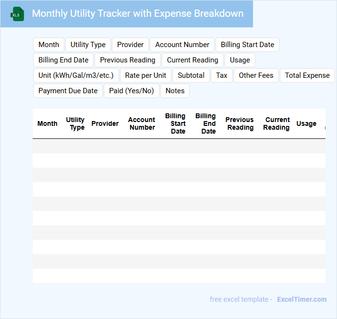Select the Unit (kWh/Gal/m3/etc.) tag
Screen dimensions: 337x319
coord(76,75)
